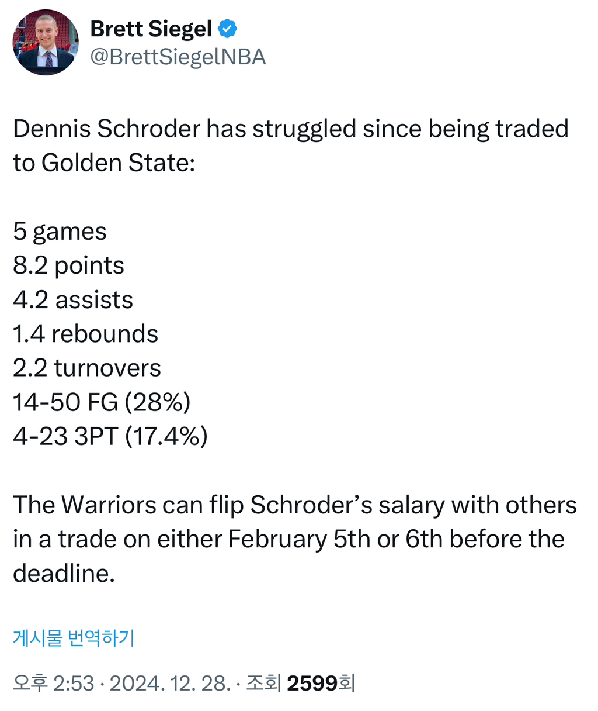Click the sentence starting with Dennis Schroder

[290, 129]
